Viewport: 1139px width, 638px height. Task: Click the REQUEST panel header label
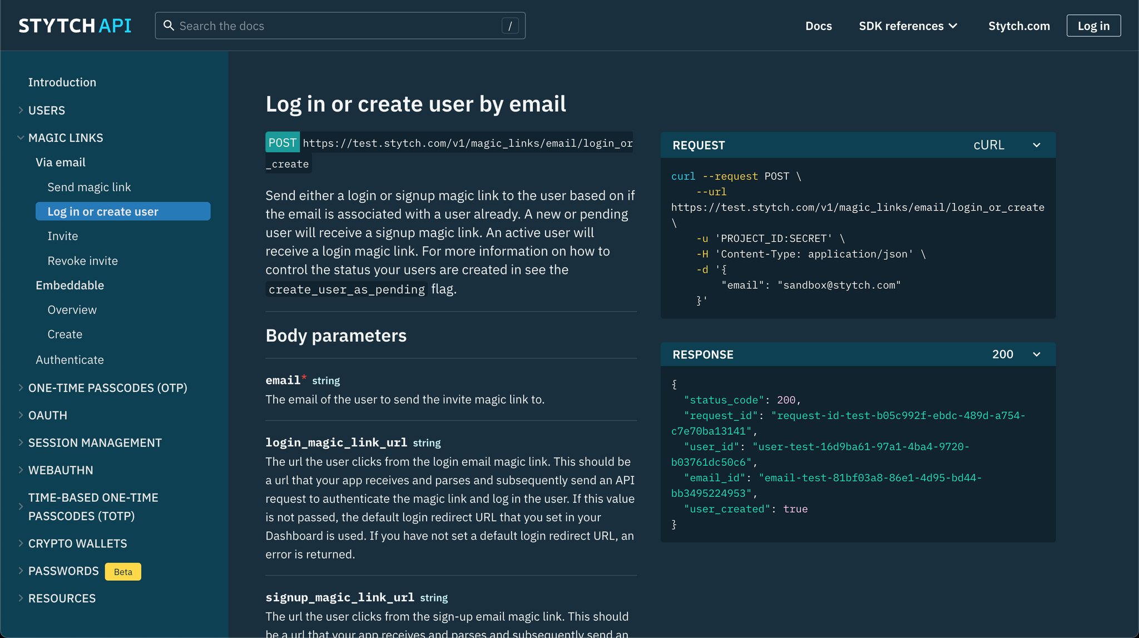coord(699,145)
